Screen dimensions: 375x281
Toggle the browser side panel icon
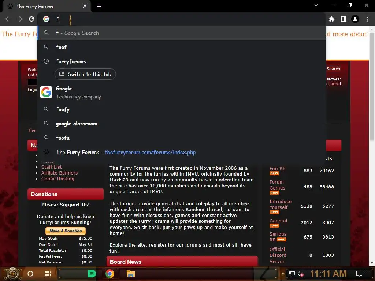(x=344, y=19)
